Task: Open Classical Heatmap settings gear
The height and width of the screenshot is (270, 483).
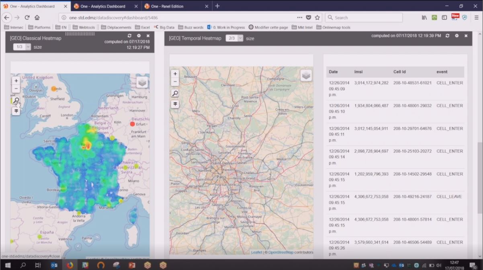Action: (139, 36)
